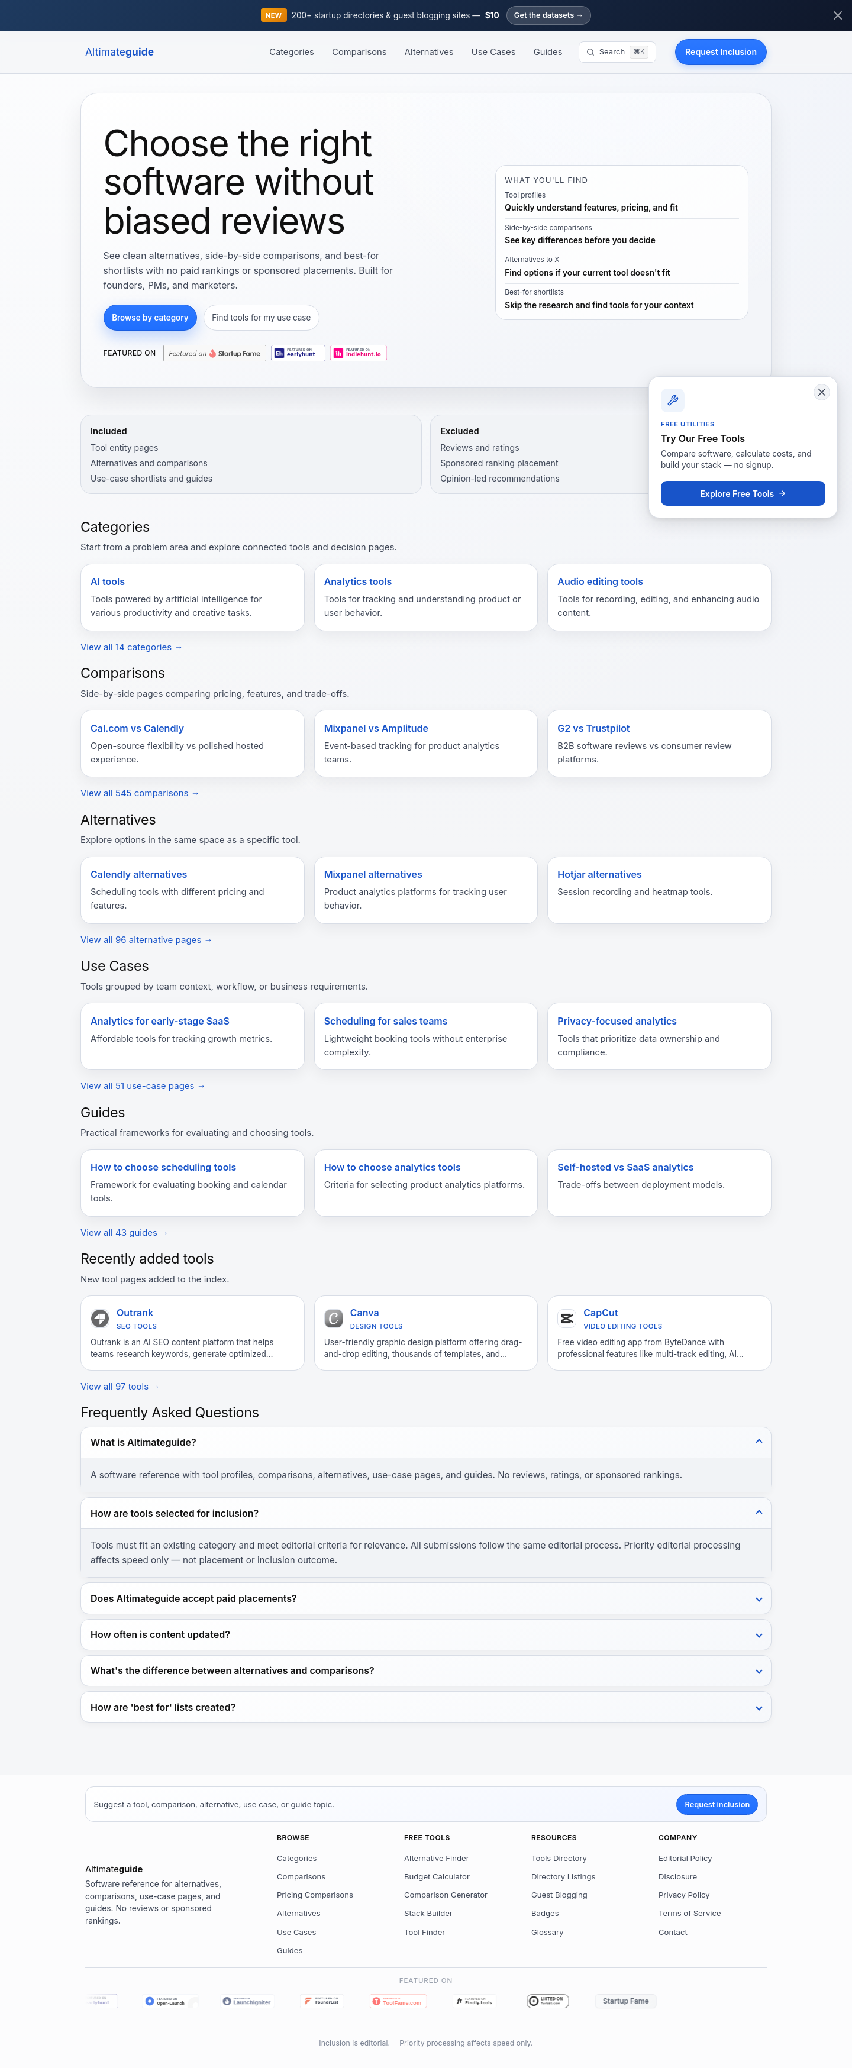Open Cal.com vs Calendly comparison
852x2068 pixels.
pos(192,744)
